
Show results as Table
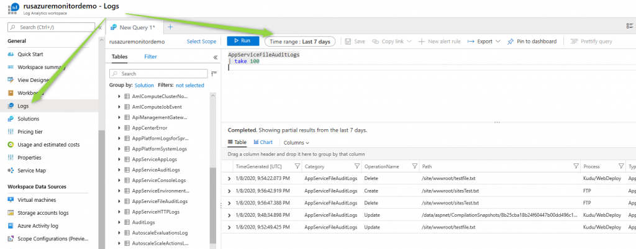click(x=237, y=142)
